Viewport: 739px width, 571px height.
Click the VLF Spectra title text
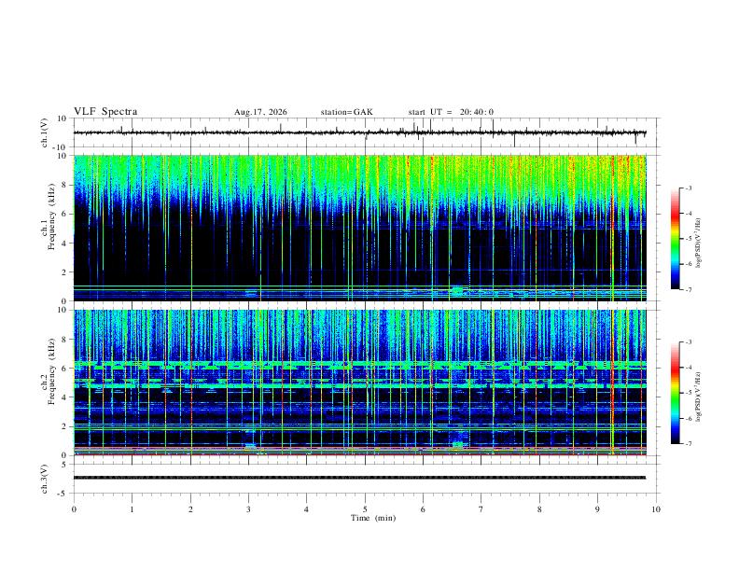click(x=105, y=112)
